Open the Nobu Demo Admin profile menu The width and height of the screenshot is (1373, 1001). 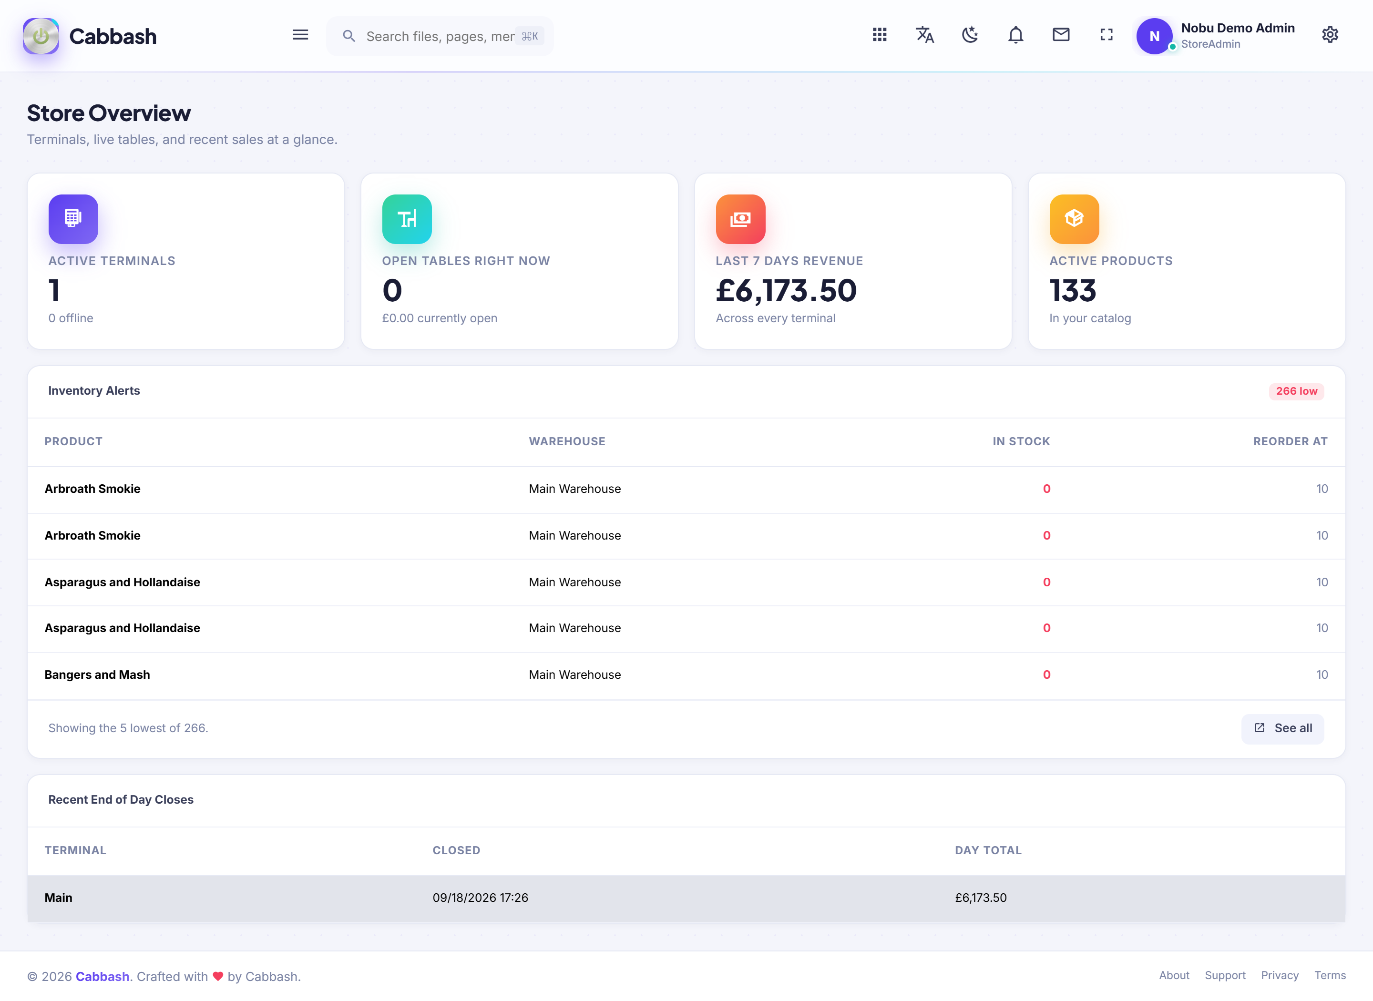click(x=1216, y=36)
